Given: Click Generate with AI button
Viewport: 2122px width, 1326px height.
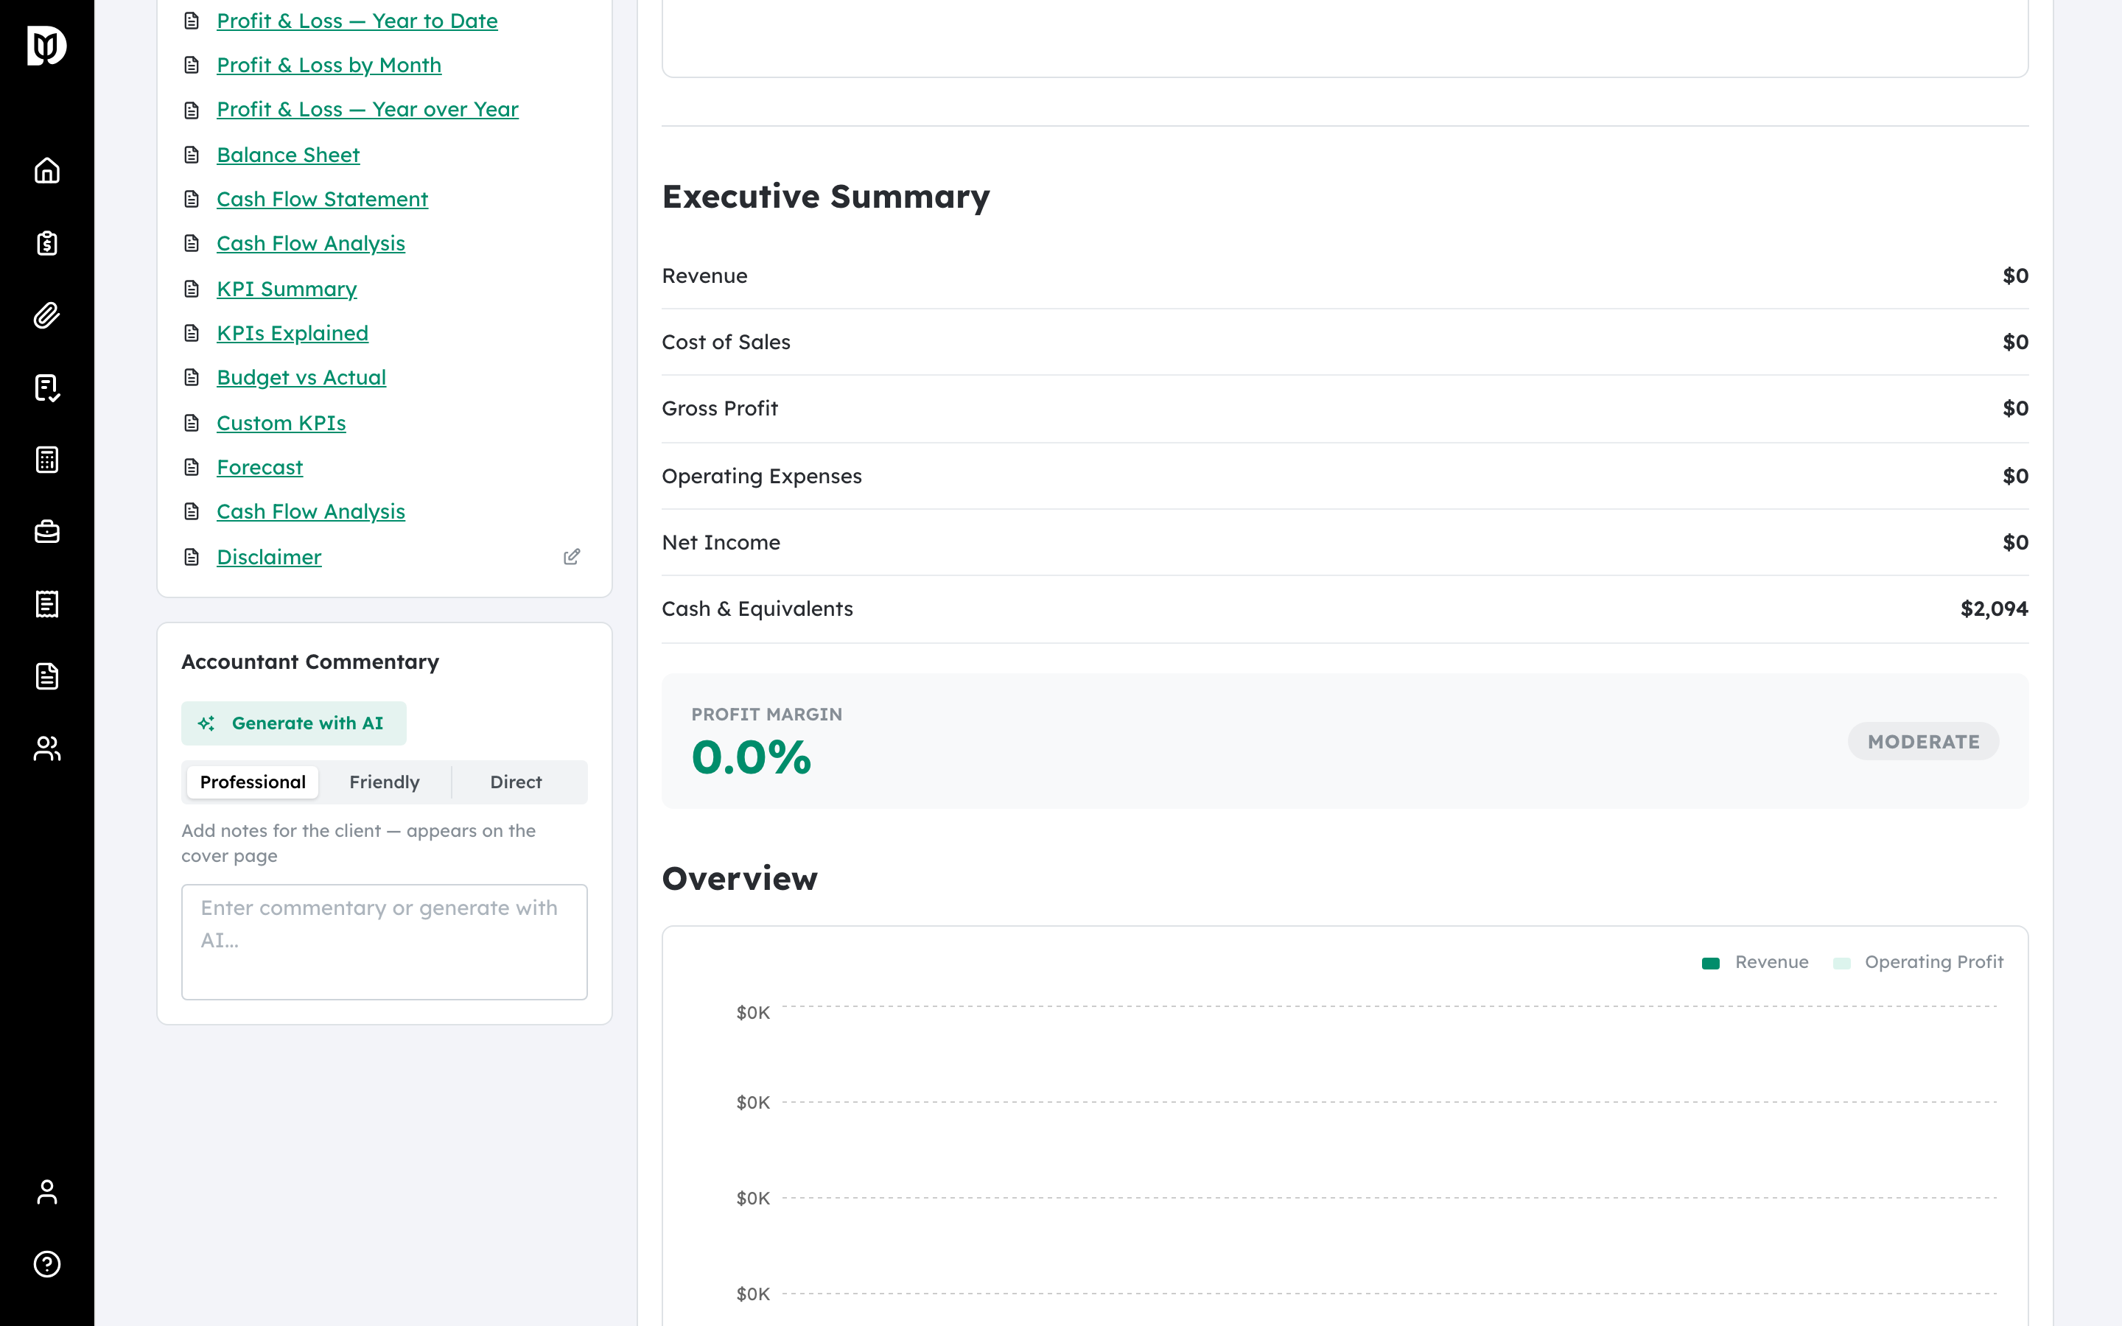Looking at the screenshot, I should pyautogui.click(x=294, y=723).
